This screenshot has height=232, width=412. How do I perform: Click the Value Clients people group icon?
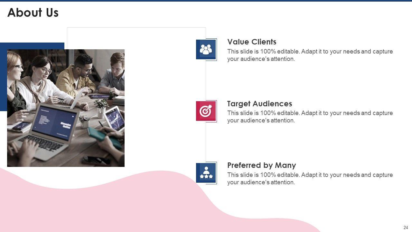(x=206, y=49)
